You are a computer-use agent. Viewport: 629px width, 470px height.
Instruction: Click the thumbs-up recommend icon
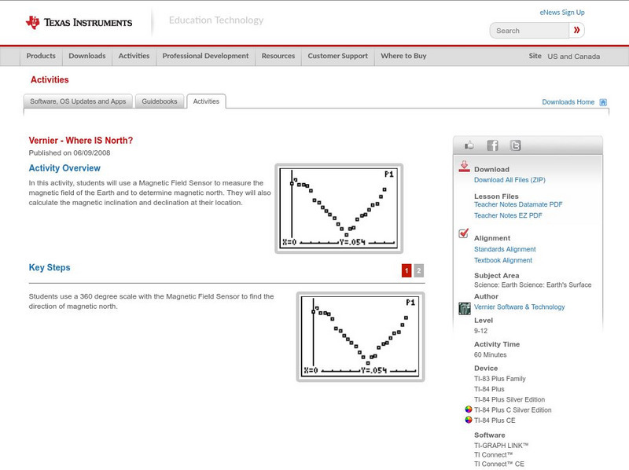[469, 145]
